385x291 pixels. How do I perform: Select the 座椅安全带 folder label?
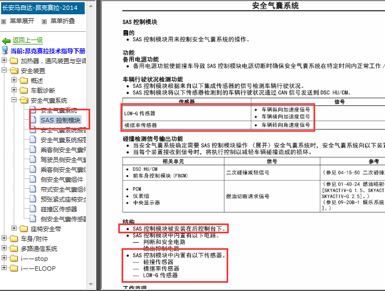click(x=46, y=229)
